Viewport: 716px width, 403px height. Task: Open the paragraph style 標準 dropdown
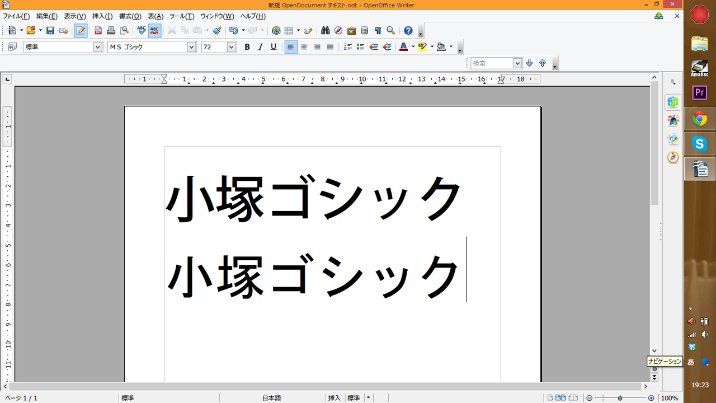click(98, 47)
